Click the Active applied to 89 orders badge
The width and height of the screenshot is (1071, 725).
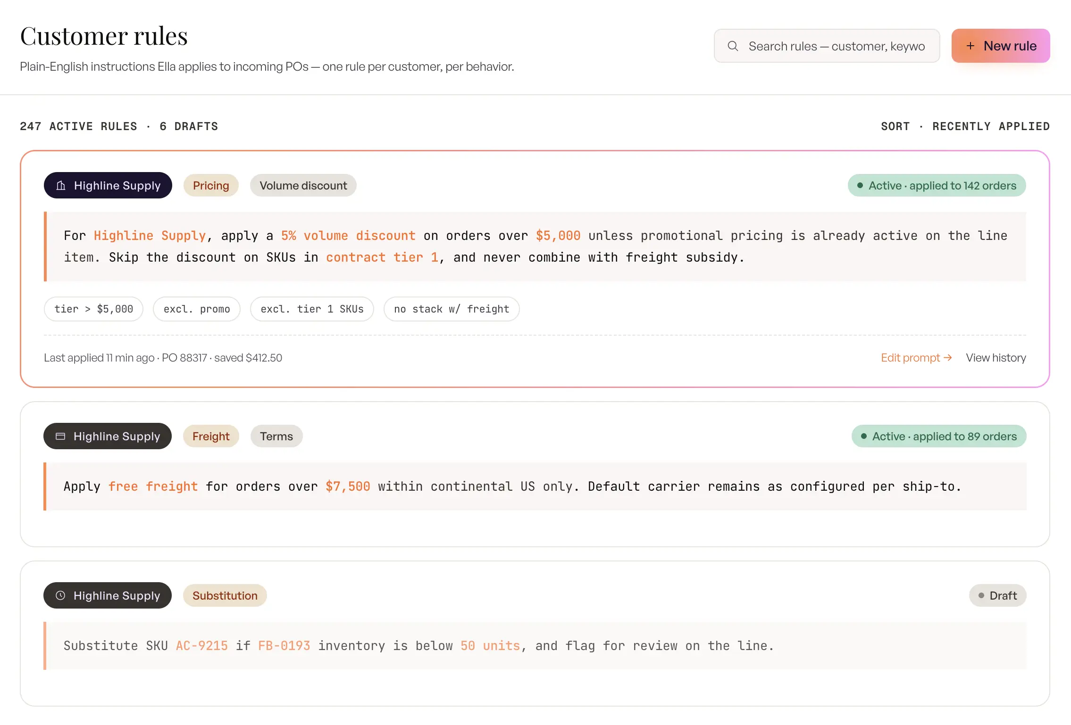pyautogui.click(x=939, y=436)
